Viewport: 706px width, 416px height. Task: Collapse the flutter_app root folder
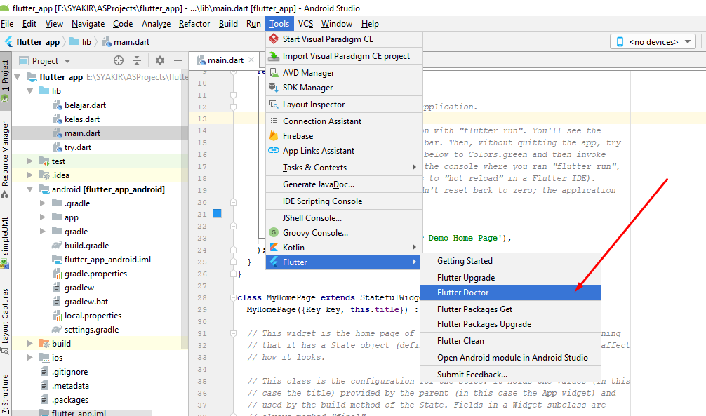(18, 77)
